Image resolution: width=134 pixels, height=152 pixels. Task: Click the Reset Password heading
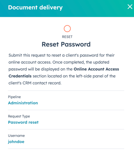[66, 44]
